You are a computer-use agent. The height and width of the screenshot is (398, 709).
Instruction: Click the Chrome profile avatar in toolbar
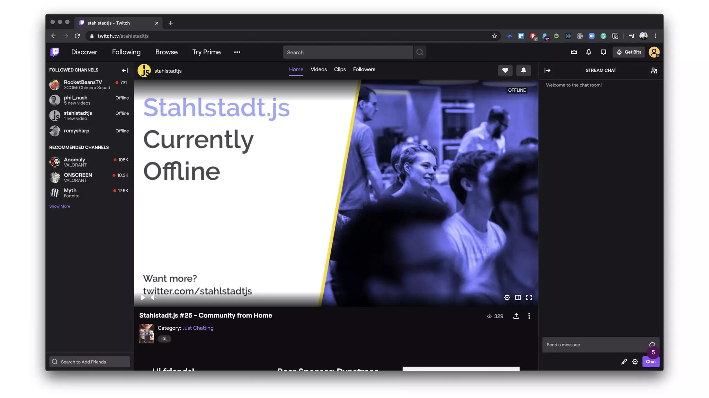click(643, 36)
